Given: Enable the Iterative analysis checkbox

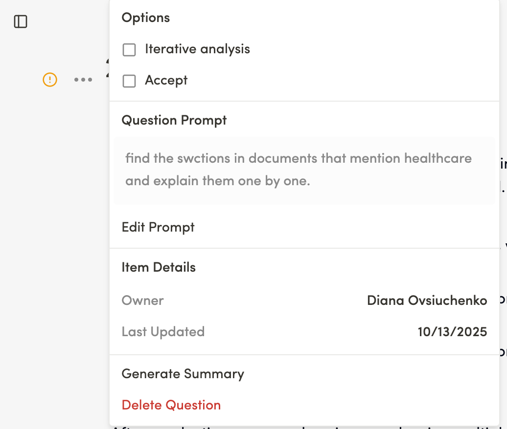Looking at the screenshot, I should pos(129,50).
